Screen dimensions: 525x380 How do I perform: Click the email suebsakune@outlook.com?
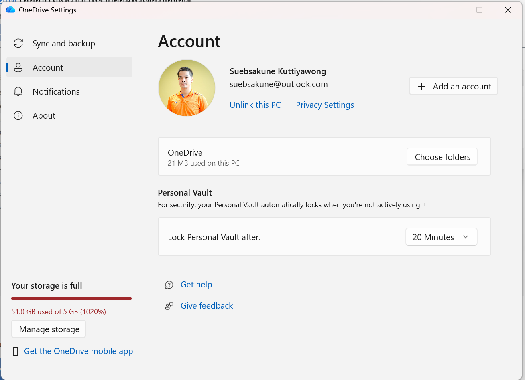tap(279, 84)
